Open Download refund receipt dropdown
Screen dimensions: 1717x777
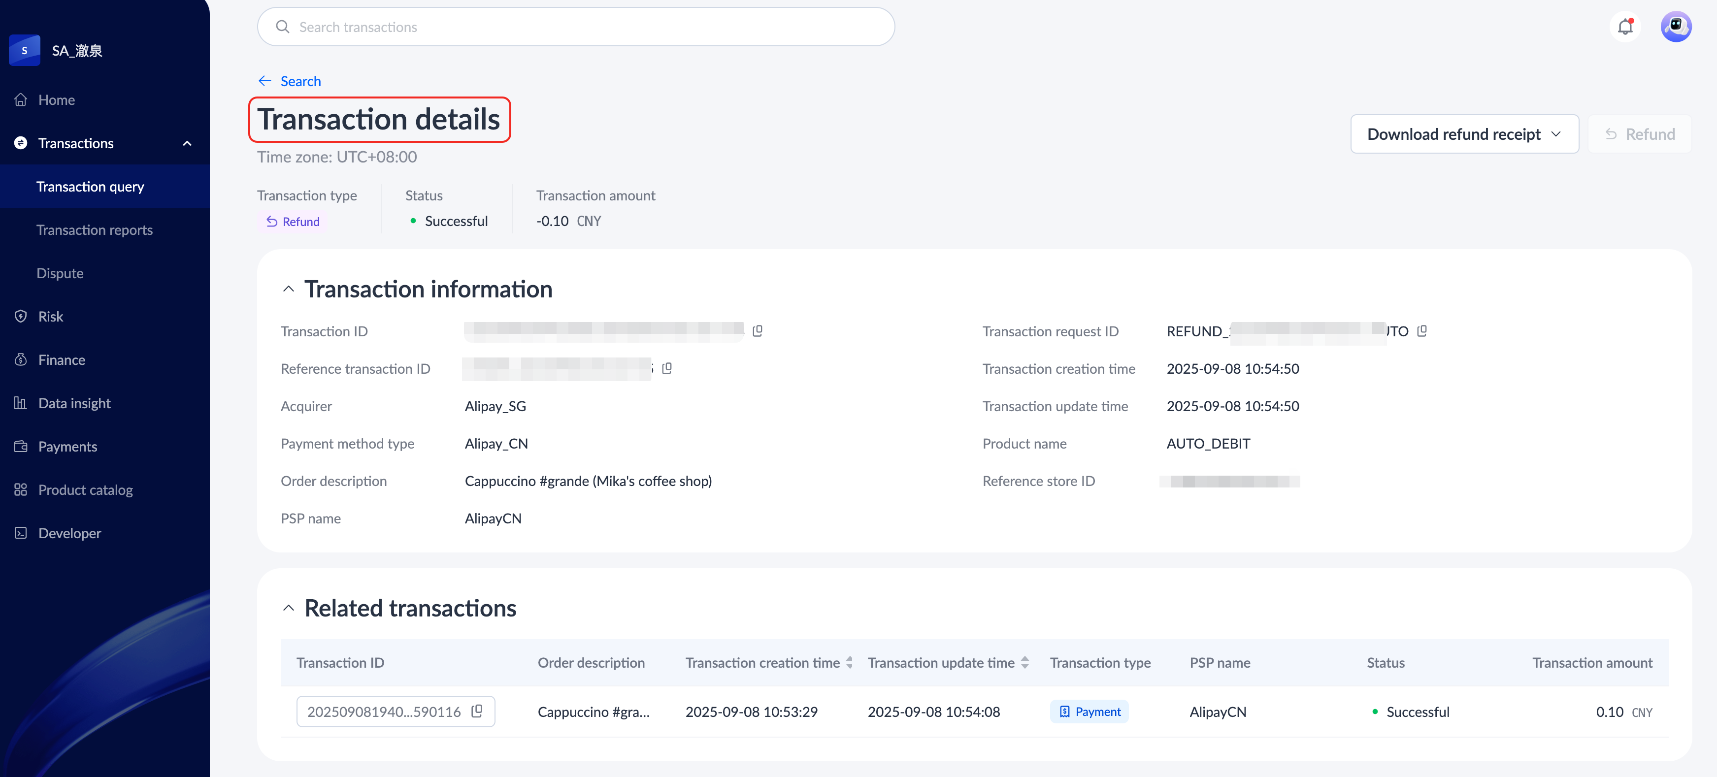click(x=1464, y=134)
